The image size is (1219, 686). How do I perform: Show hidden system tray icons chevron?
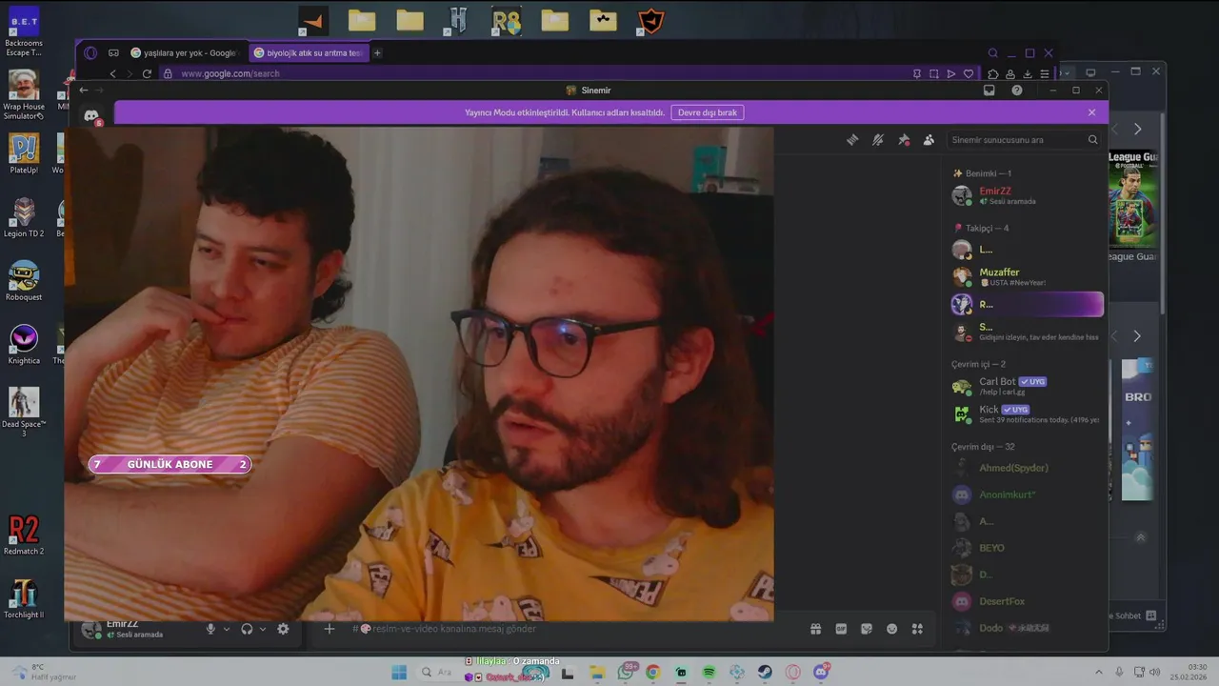coord(1098,673)
